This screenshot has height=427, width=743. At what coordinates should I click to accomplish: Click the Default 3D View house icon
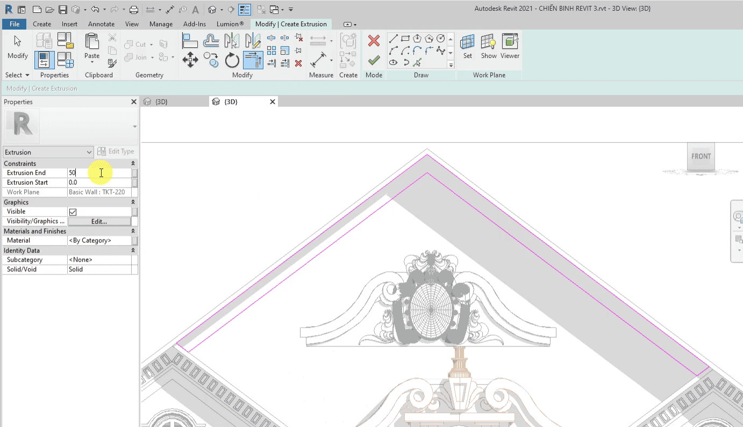tap(212, 9)
